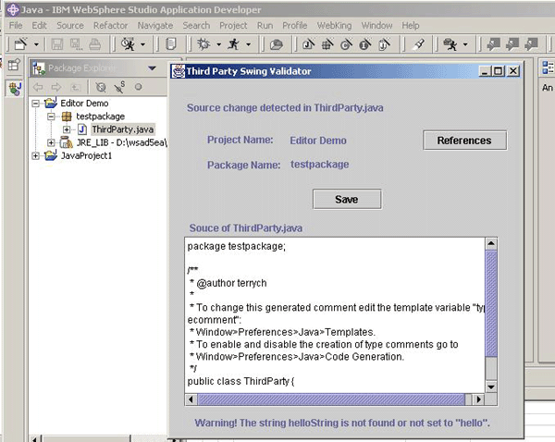This screenshot has height=442, width=555.
Task: Open the WebKing menu
Action: click(334, 26)
